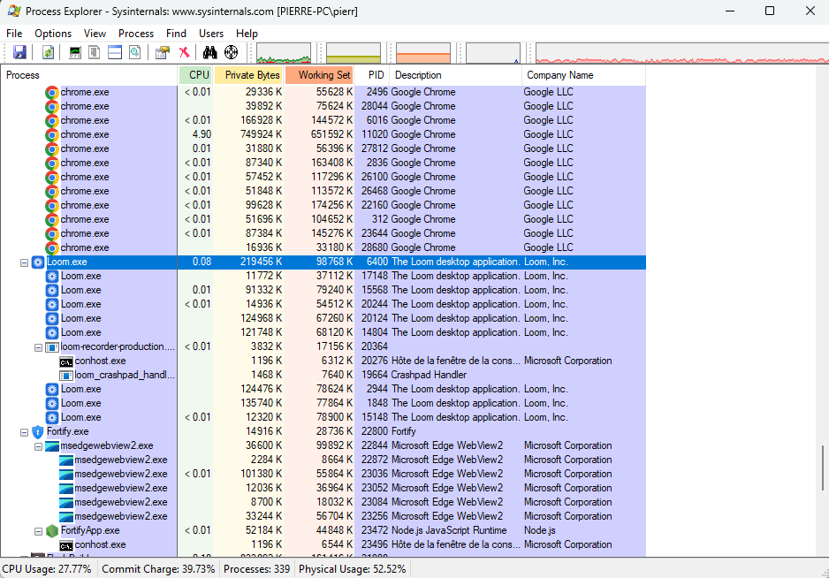Screen dimensions: 829x578
Task: Click the I/O history mini graph
Action: pos(493,53)
